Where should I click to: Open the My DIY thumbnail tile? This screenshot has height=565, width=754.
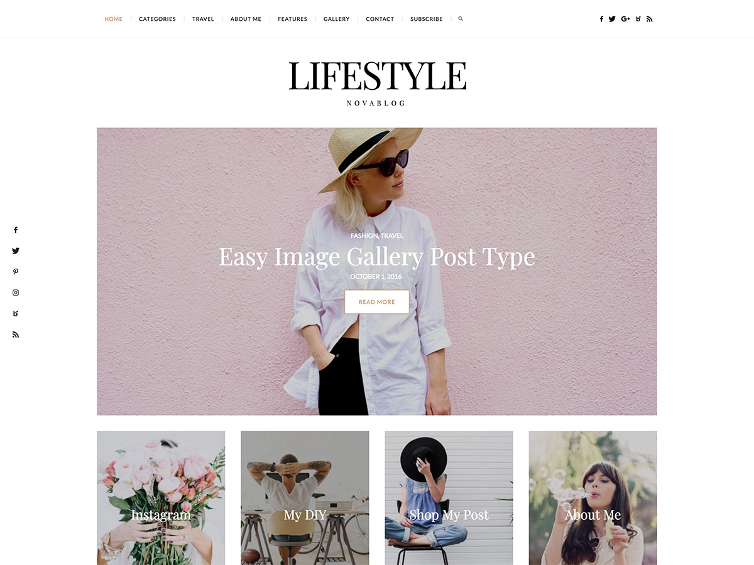[305, 498]
